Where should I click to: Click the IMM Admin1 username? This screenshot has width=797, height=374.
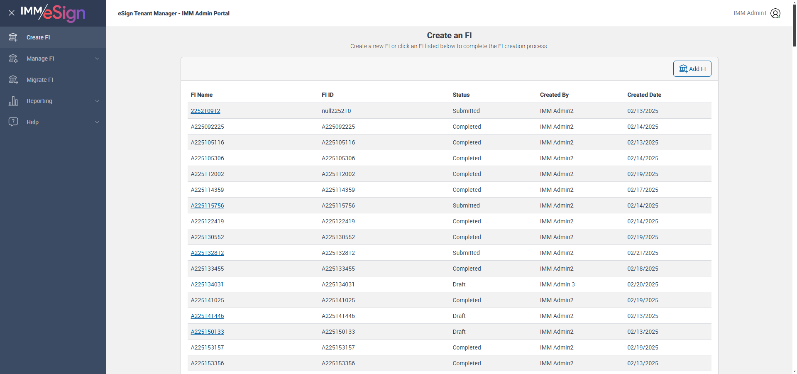click(x=750, y=13)
